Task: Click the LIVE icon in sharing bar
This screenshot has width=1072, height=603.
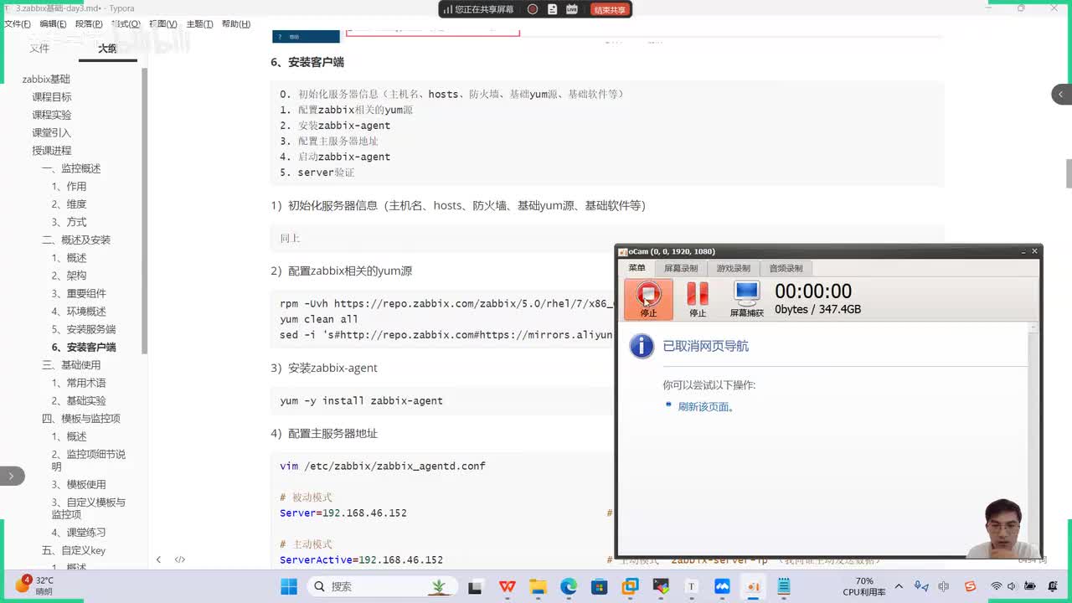Action: pos(572,9)
